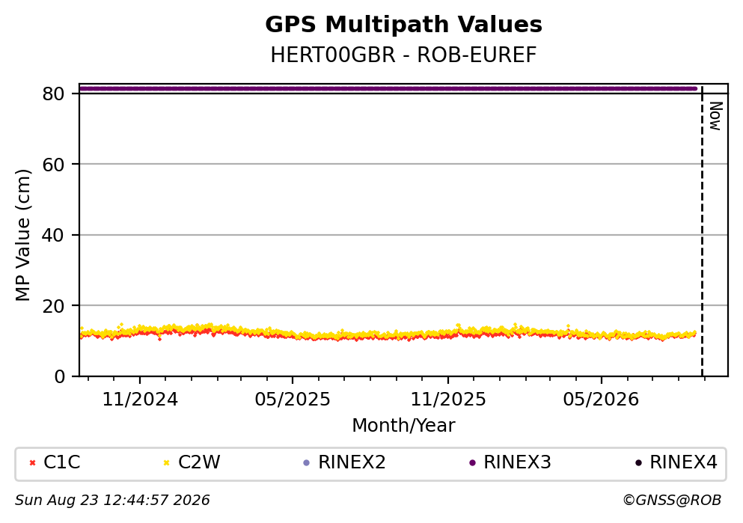
Task: Click the ©GNSS@ROB copyright text
Action: point(672,501)
